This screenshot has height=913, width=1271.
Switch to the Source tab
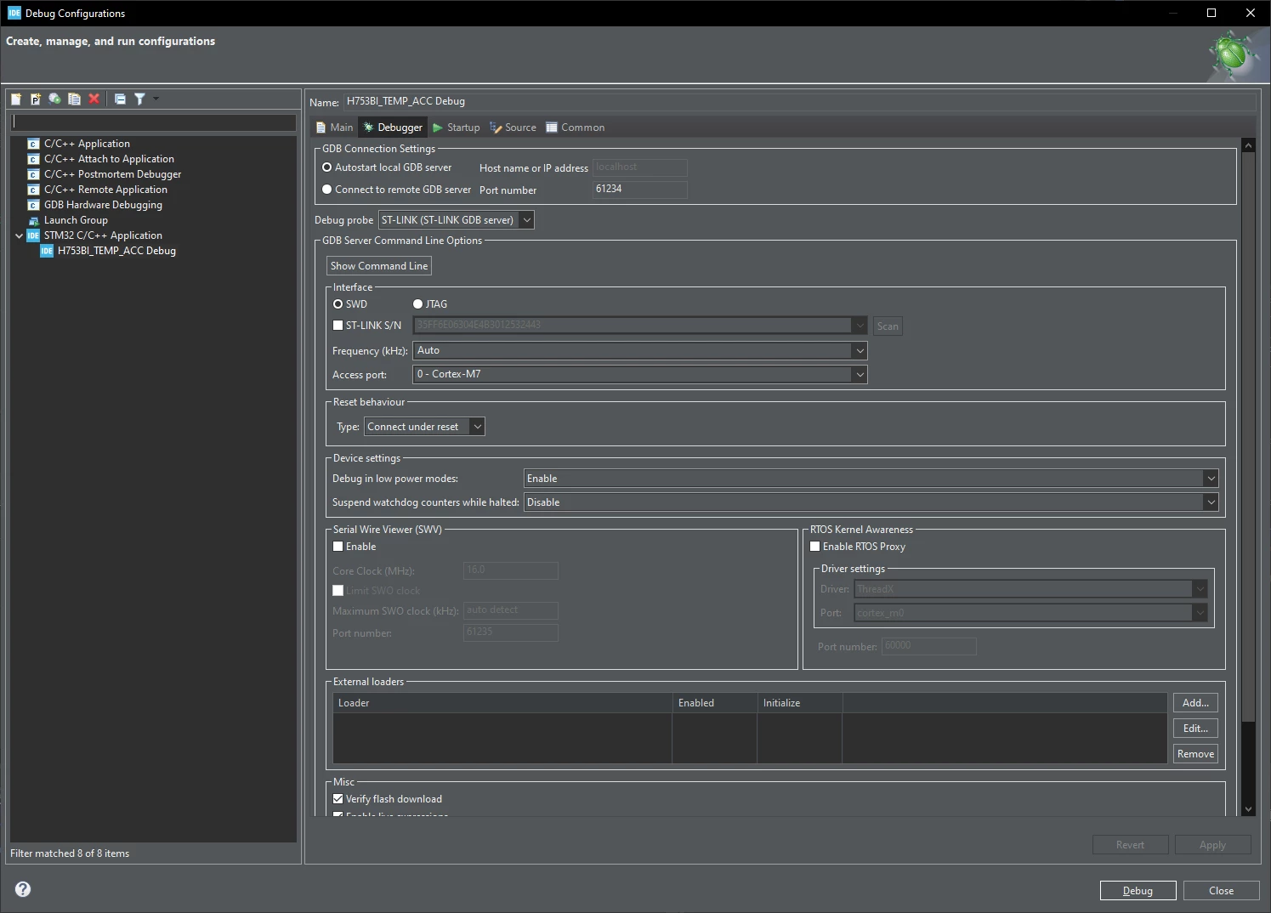click(x=513, y=128)
